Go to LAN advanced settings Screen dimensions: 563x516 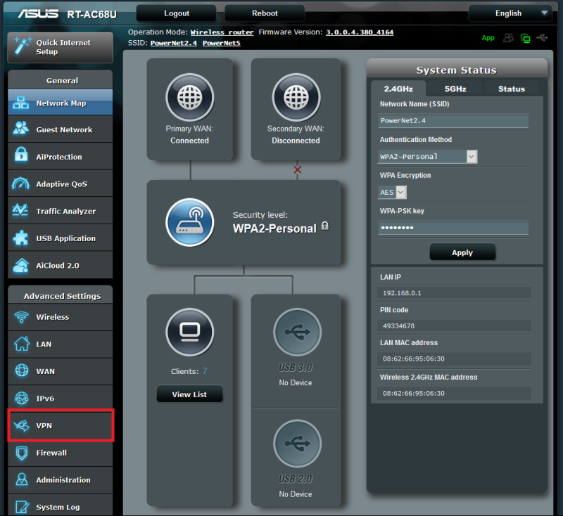click(61, 344)
